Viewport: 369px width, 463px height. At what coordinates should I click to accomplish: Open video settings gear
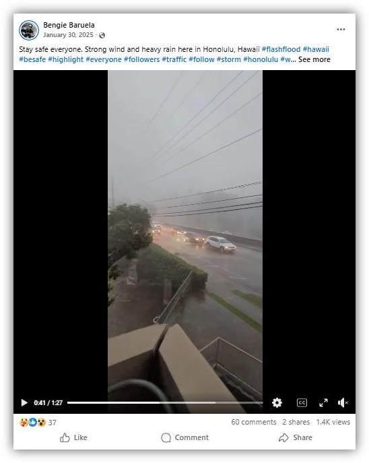coord(277,403)
